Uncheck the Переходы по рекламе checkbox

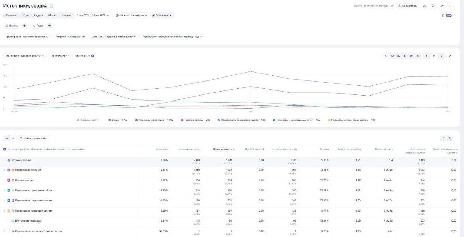(x=9, y=170)
